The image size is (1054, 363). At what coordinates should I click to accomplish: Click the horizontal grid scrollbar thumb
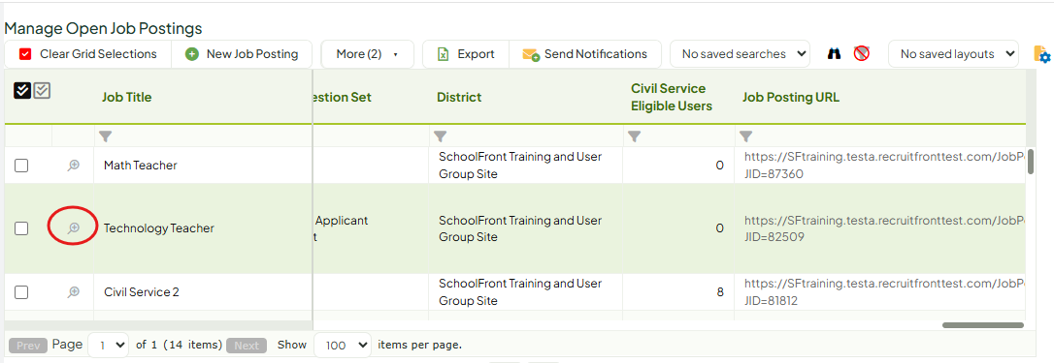click(x=983, y=324)
